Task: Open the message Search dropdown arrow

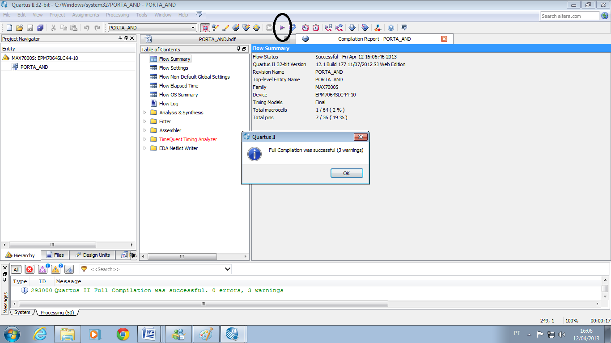Action: click(227, 269)
